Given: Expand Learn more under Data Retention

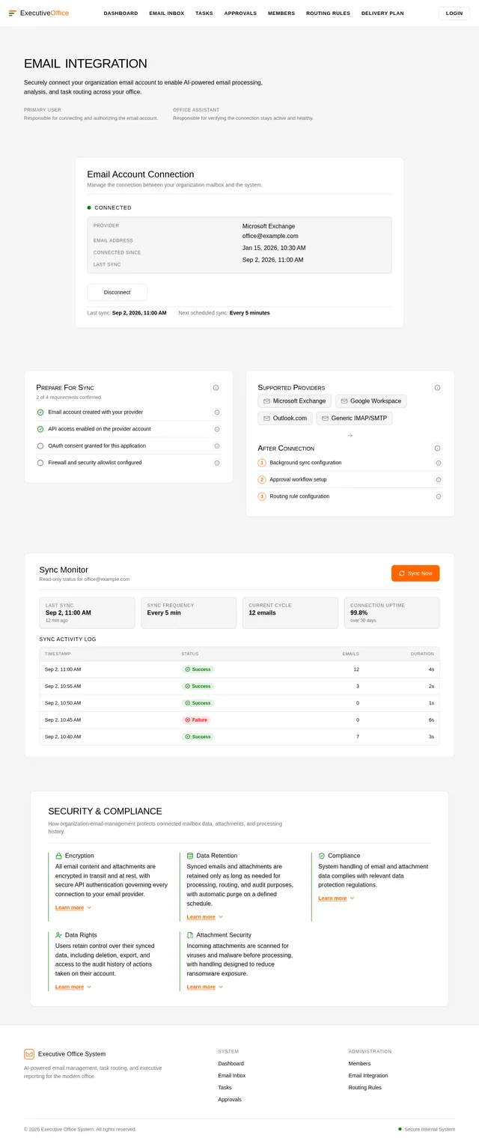Looking at the screenshot, I should pyautogui.click(x=205, y=917).
